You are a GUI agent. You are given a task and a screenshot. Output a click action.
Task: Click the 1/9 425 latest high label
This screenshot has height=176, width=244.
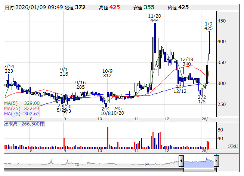209,26
